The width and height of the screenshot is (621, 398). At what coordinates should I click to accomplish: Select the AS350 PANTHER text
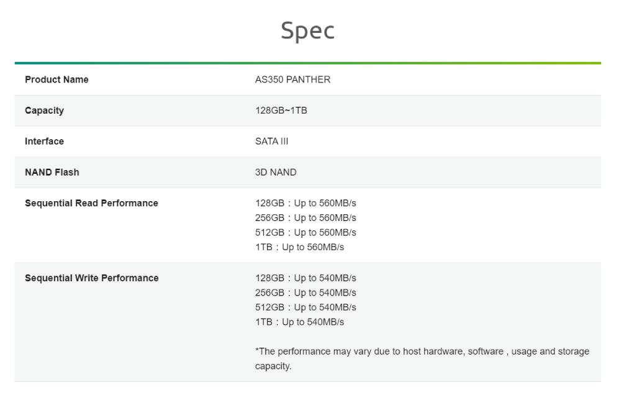coord(292,79)
